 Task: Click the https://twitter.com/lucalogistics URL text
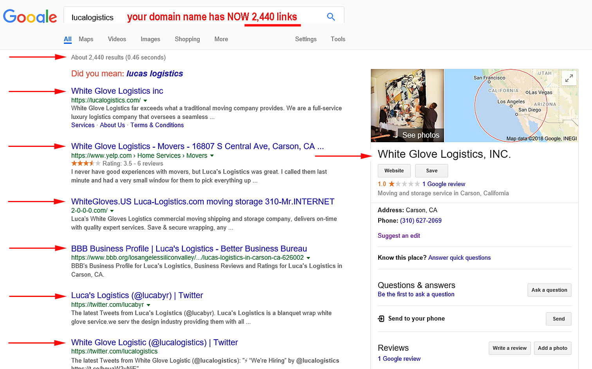pyautogui.click(x=114, y=351)
